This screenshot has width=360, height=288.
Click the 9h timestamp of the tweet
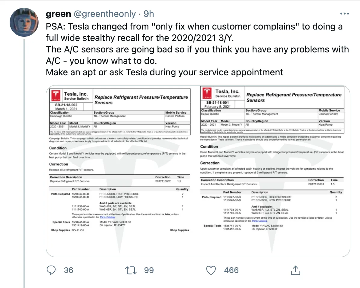[x=149, y=14]
